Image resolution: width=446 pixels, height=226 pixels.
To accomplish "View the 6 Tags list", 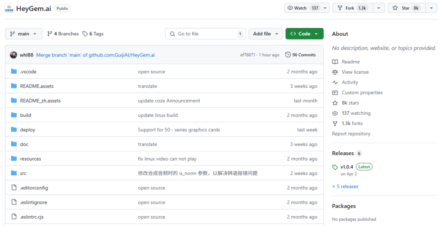I will click(93, 34).
